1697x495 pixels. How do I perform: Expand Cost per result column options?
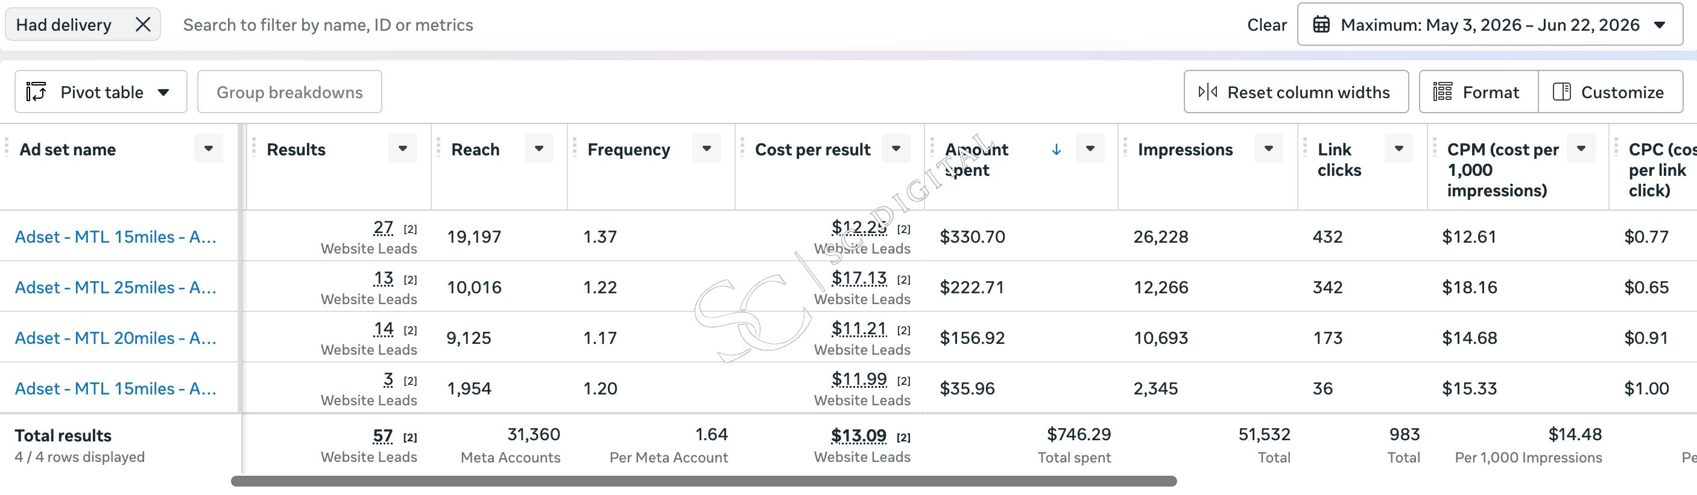[x=896, y=149]
